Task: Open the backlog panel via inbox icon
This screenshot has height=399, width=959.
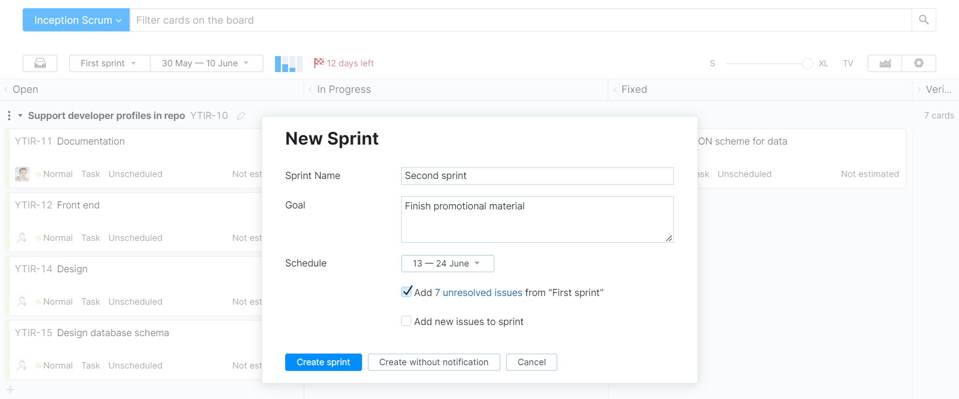Action: 40,63
